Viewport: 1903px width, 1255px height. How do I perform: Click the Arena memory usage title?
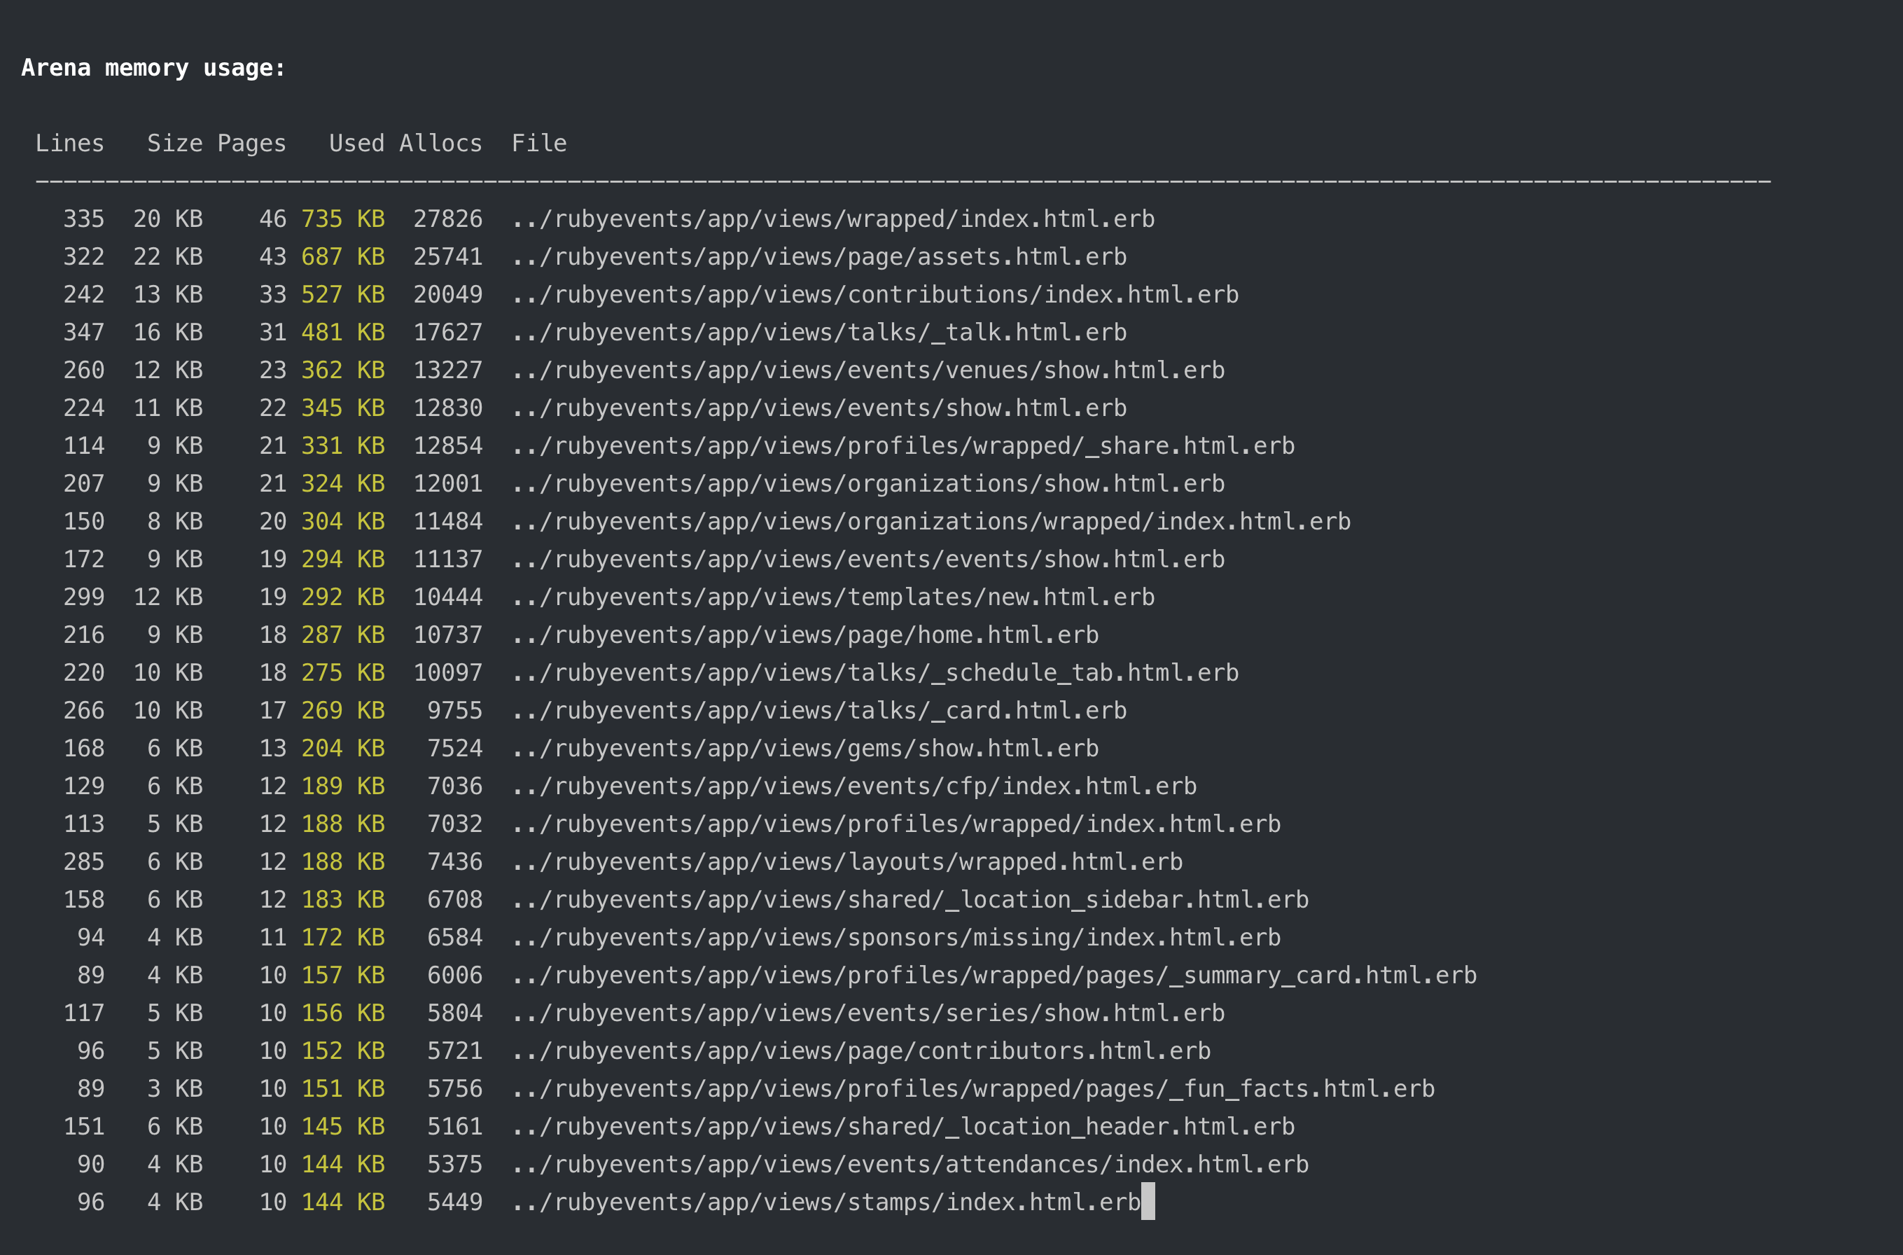[x=152, y=68]
